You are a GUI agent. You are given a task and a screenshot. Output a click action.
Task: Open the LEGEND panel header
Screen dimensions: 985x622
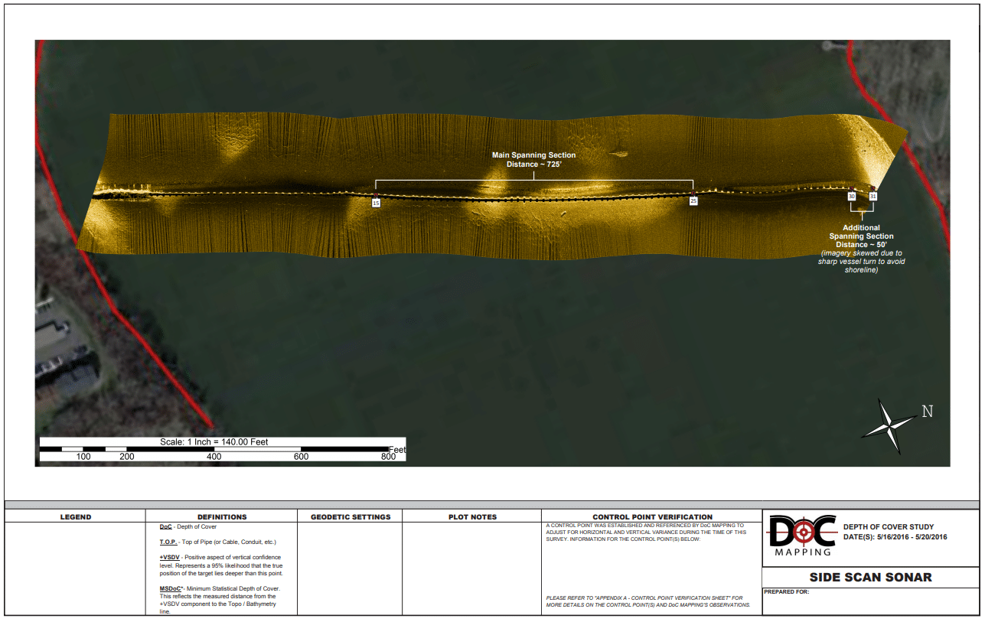pos(74,516)
